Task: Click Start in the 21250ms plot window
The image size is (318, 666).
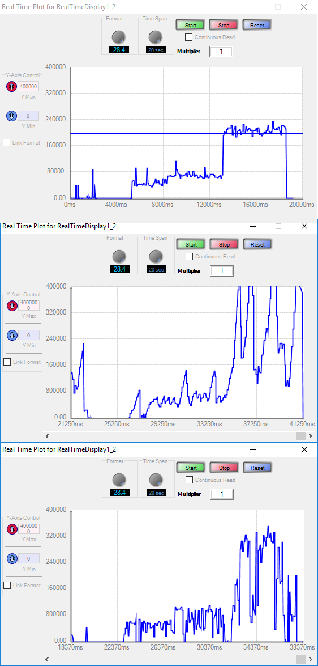Action: pos(191,245)
